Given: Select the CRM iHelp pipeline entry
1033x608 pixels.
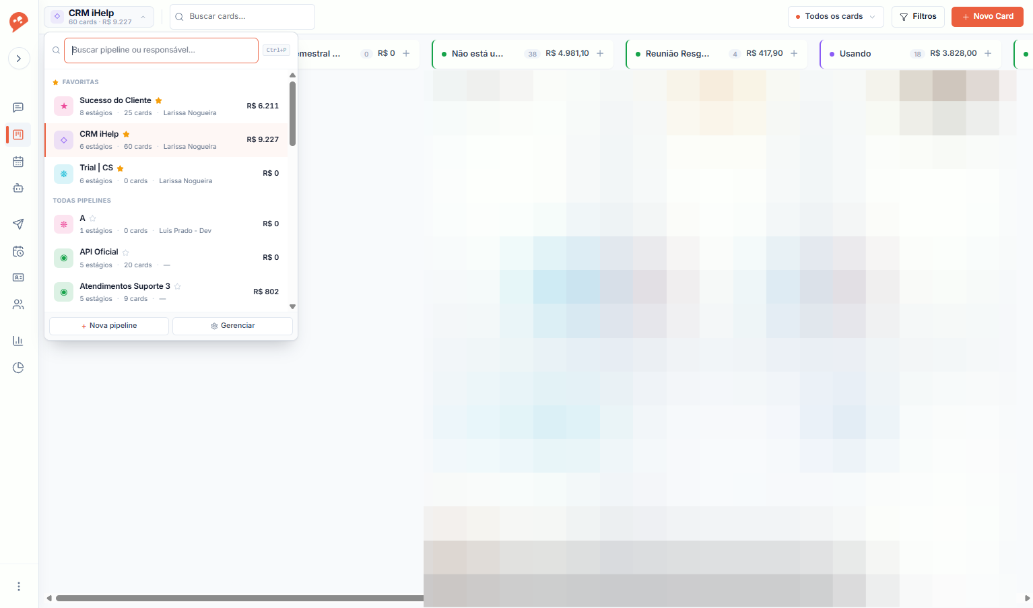Looking at the screenshot, I should 166,140.
